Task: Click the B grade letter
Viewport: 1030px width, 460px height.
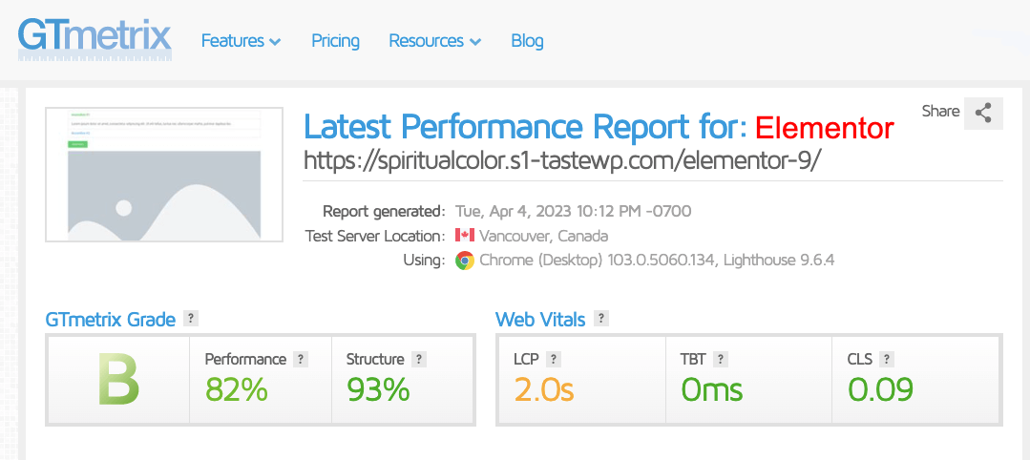Action: coord(118,381)
